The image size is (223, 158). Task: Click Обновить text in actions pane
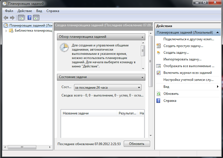pyautogui.click(x=171, y=94)
